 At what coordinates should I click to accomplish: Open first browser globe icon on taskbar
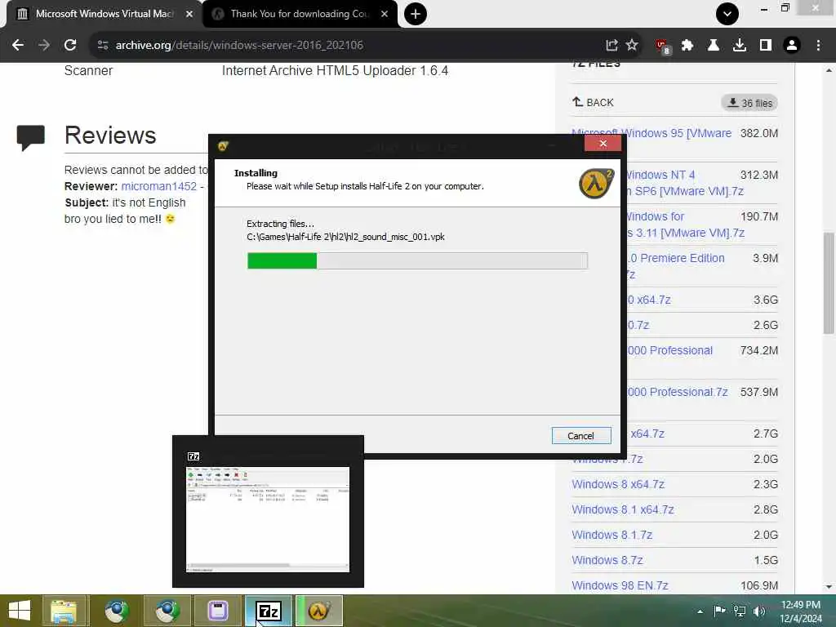pyautogui.click(x=116, y=611)
